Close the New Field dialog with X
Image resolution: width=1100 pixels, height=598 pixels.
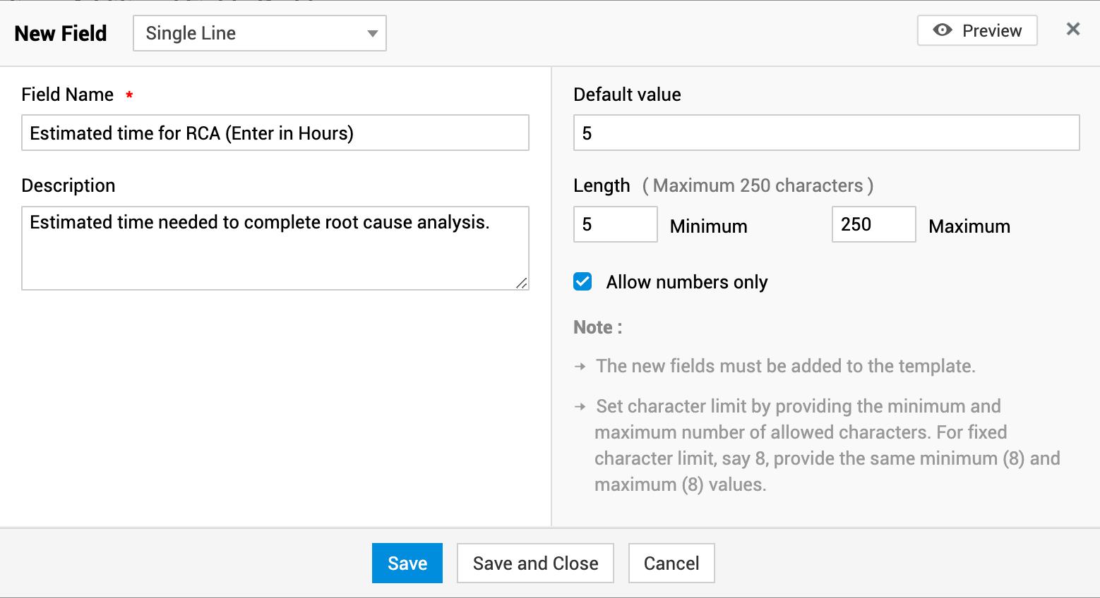tap(1072, 29)
